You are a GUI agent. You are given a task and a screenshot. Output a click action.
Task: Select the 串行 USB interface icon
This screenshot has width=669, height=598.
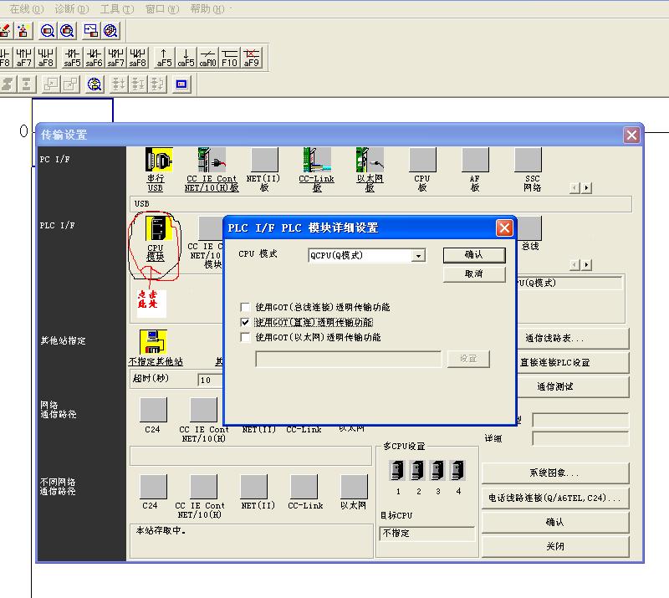point(156,160)
